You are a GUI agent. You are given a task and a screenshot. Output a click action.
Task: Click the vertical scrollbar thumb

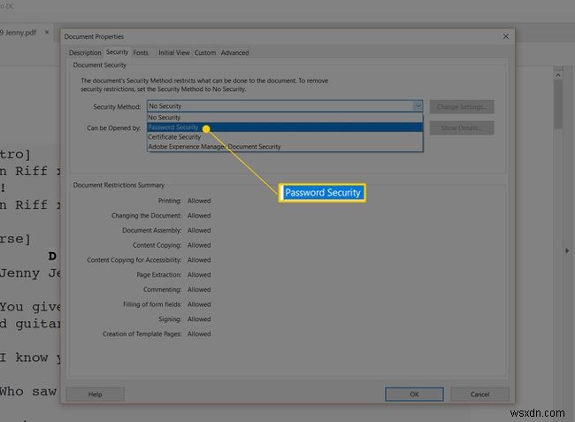click(558, 104)
